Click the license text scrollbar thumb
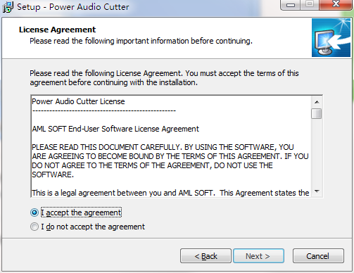The height and width of the screenshot is (273, 354). 317,114
